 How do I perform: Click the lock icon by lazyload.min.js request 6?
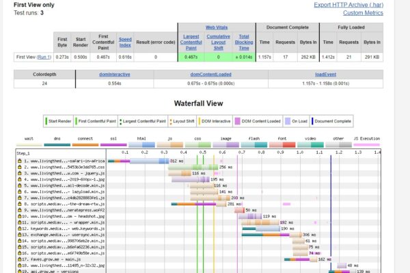[20, 192]
